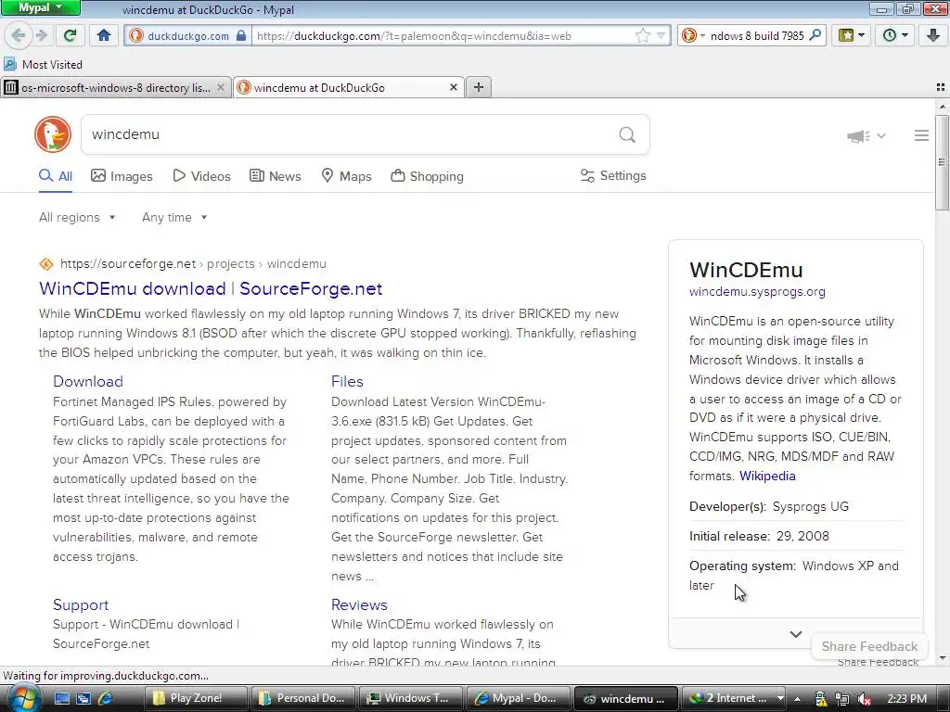Open the Files sitelink
The width and height of the screenshot is (950, 712).
click(x=347, y=381)
